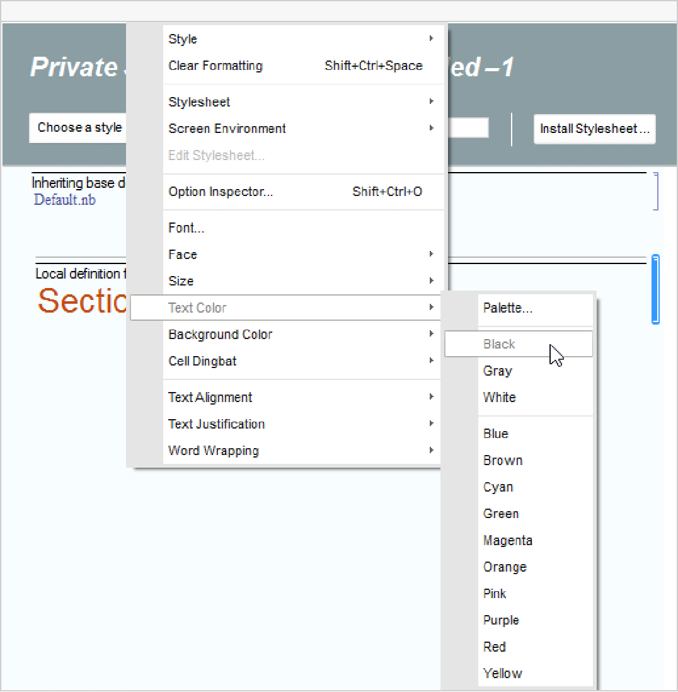This screenshot has height=692, width=678.
Task: Open the Style submenu
Action: coord(183,39)
